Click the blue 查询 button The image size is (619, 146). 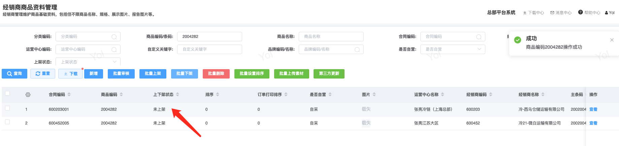(14, 74)
